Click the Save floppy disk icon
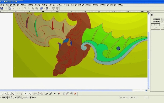The image size is (164, 103). click(2, 8)
